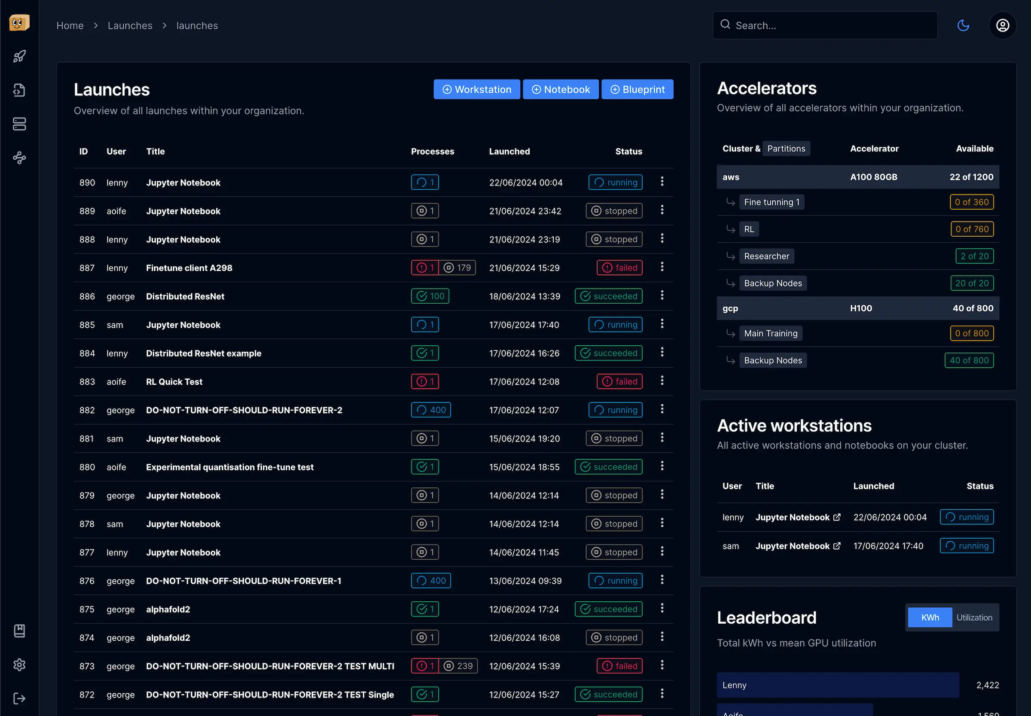1031x716 pixels.
Task: Open settings via the gear icon
Action: (x=19, y=665)
